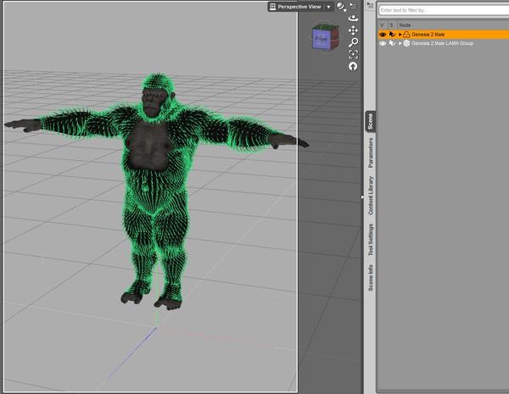This screenshot has height=394, width=509.
Task: Click the LAMH Group node icon
Action: point(406,43)
